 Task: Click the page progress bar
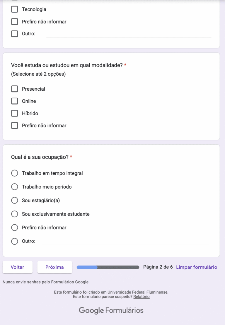coord(108,267)
